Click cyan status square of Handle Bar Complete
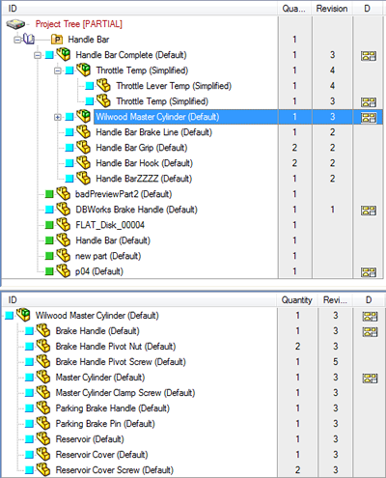Screen dimensions: 386x478 (x=49, y=55)
